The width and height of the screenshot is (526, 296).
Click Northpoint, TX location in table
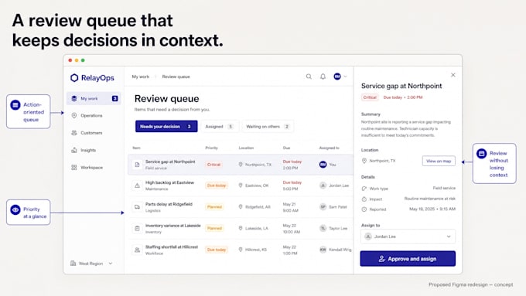255,165
